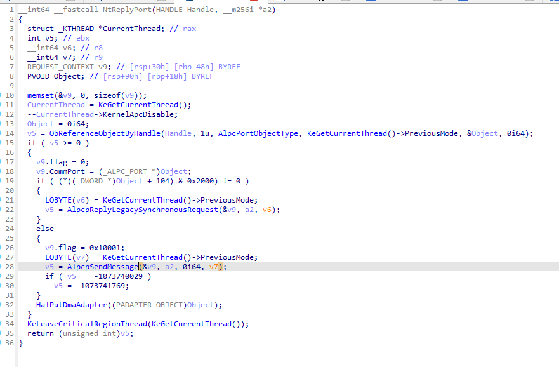Click the '// ebx' register comment
The image size is (559, 367).
76,38
